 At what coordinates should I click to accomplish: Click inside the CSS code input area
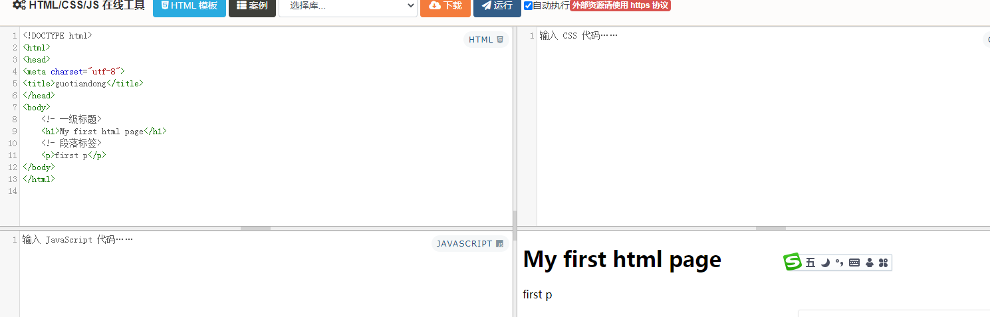pos(763,126)
